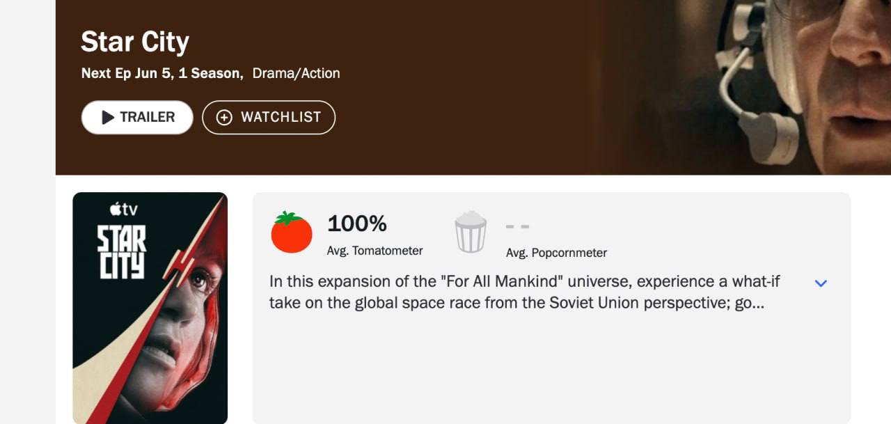Click the truncated show synopsis text
Screen dimensions: 891x424
pos(525,292)
